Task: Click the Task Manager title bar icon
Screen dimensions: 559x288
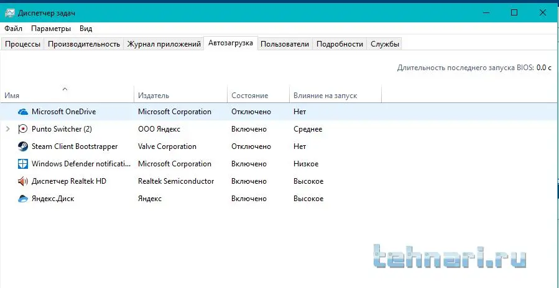Action: coord(10,13)
